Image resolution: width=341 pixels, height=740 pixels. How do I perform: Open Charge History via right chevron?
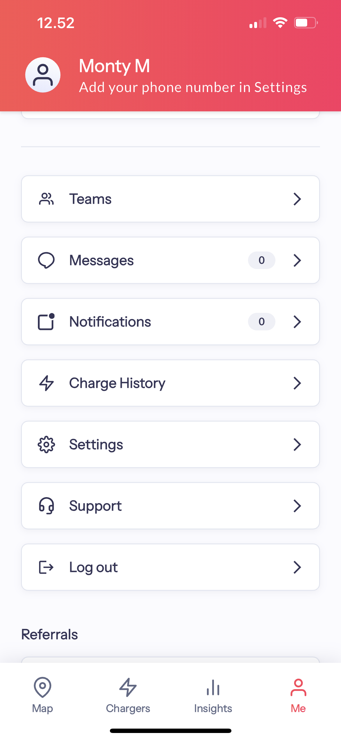click(x=297, y=383)
